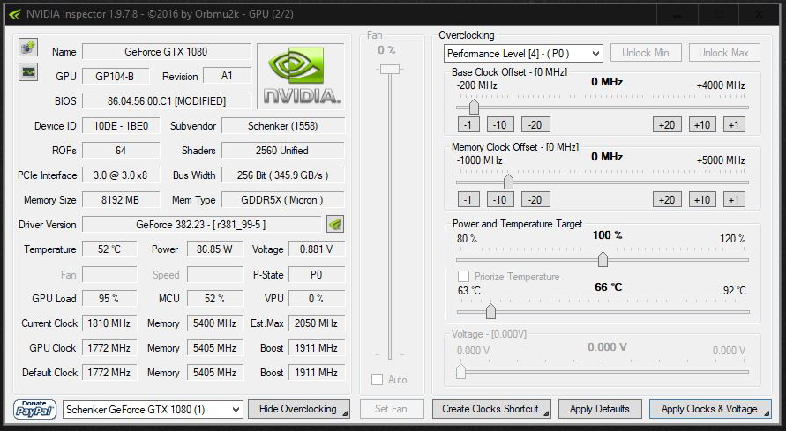Image resolution: width=786 pixels, height=431 pixels.
Task: Click the Voltage slider handle
Action: [460, 371]
